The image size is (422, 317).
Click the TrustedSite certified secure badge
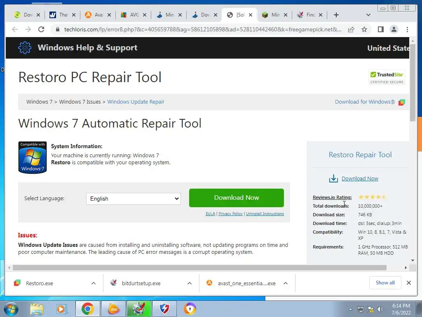387,77
